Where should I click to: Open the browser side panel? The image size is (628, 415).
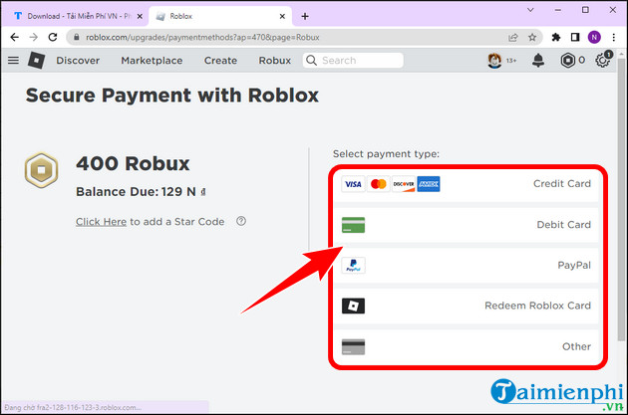point(575,37)
